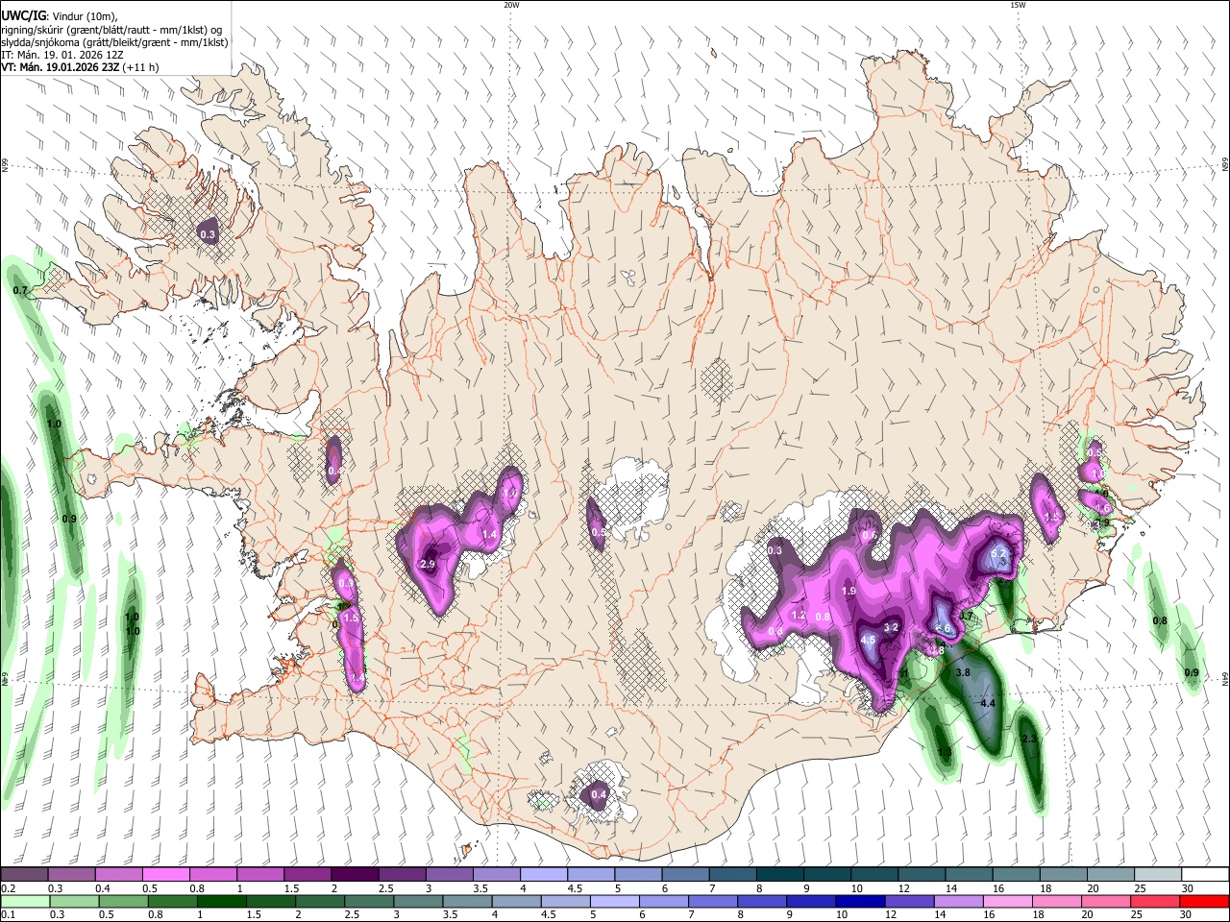Click the 20W longitude label
1230x922 pixels.
click(511, 5)
